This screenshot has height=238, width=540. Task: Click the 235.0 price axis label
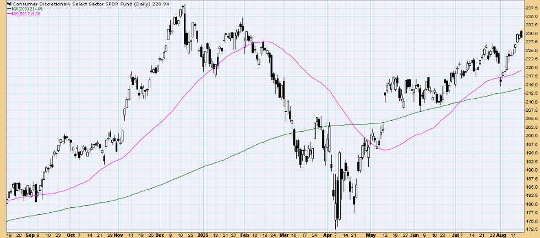point(532,16)
